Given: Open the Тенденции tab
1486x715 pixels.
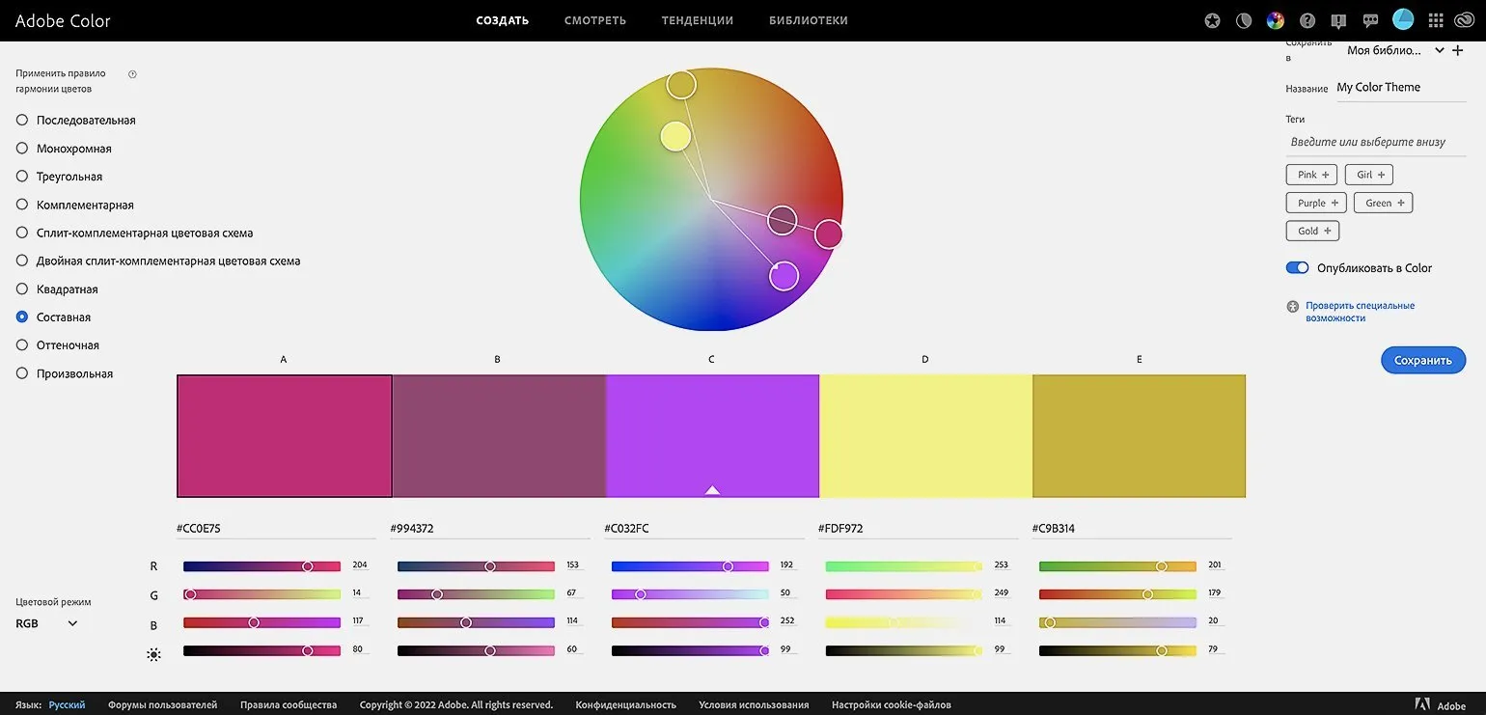Looking at the screenshot, I should 697,20.
